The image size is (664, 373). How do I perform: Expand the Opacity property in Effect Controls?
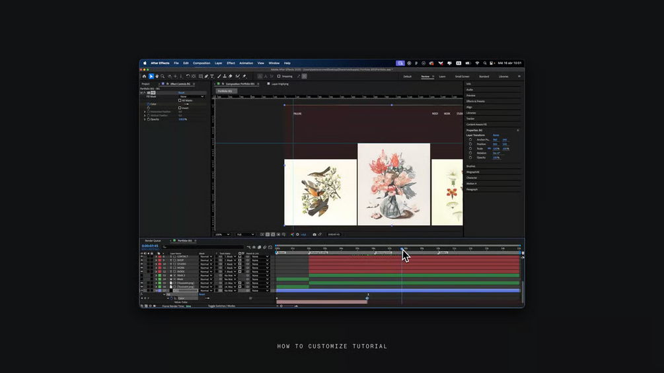pos(145,119)
